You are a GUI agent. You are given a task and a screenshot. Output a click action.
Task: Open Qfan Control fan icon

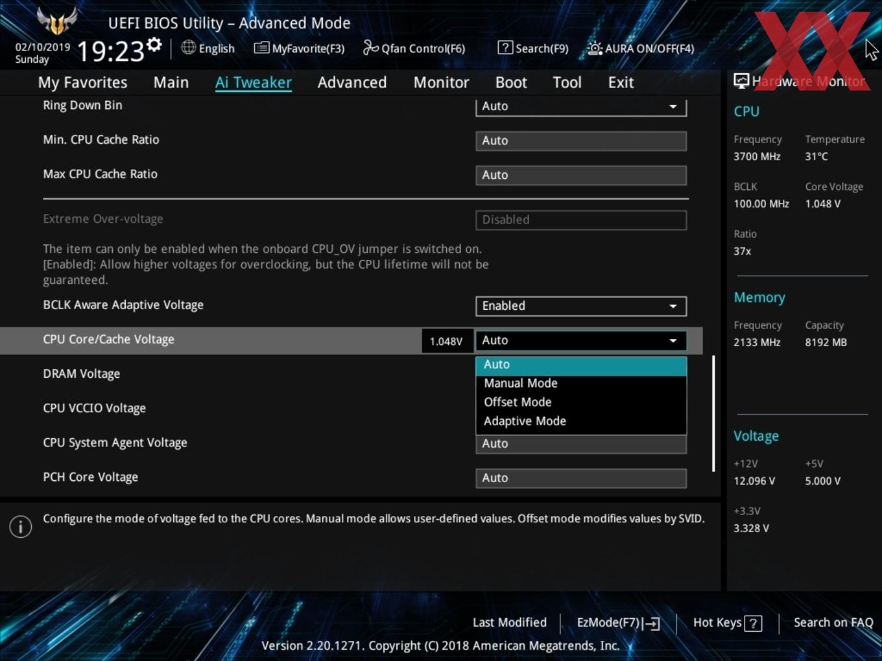point(370,47)
